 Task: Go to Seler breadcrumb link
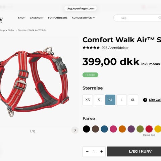click(x=11, y=30)
